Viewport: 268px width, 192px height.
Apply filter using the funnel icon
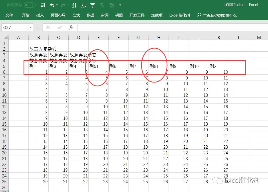coord(93,5)
